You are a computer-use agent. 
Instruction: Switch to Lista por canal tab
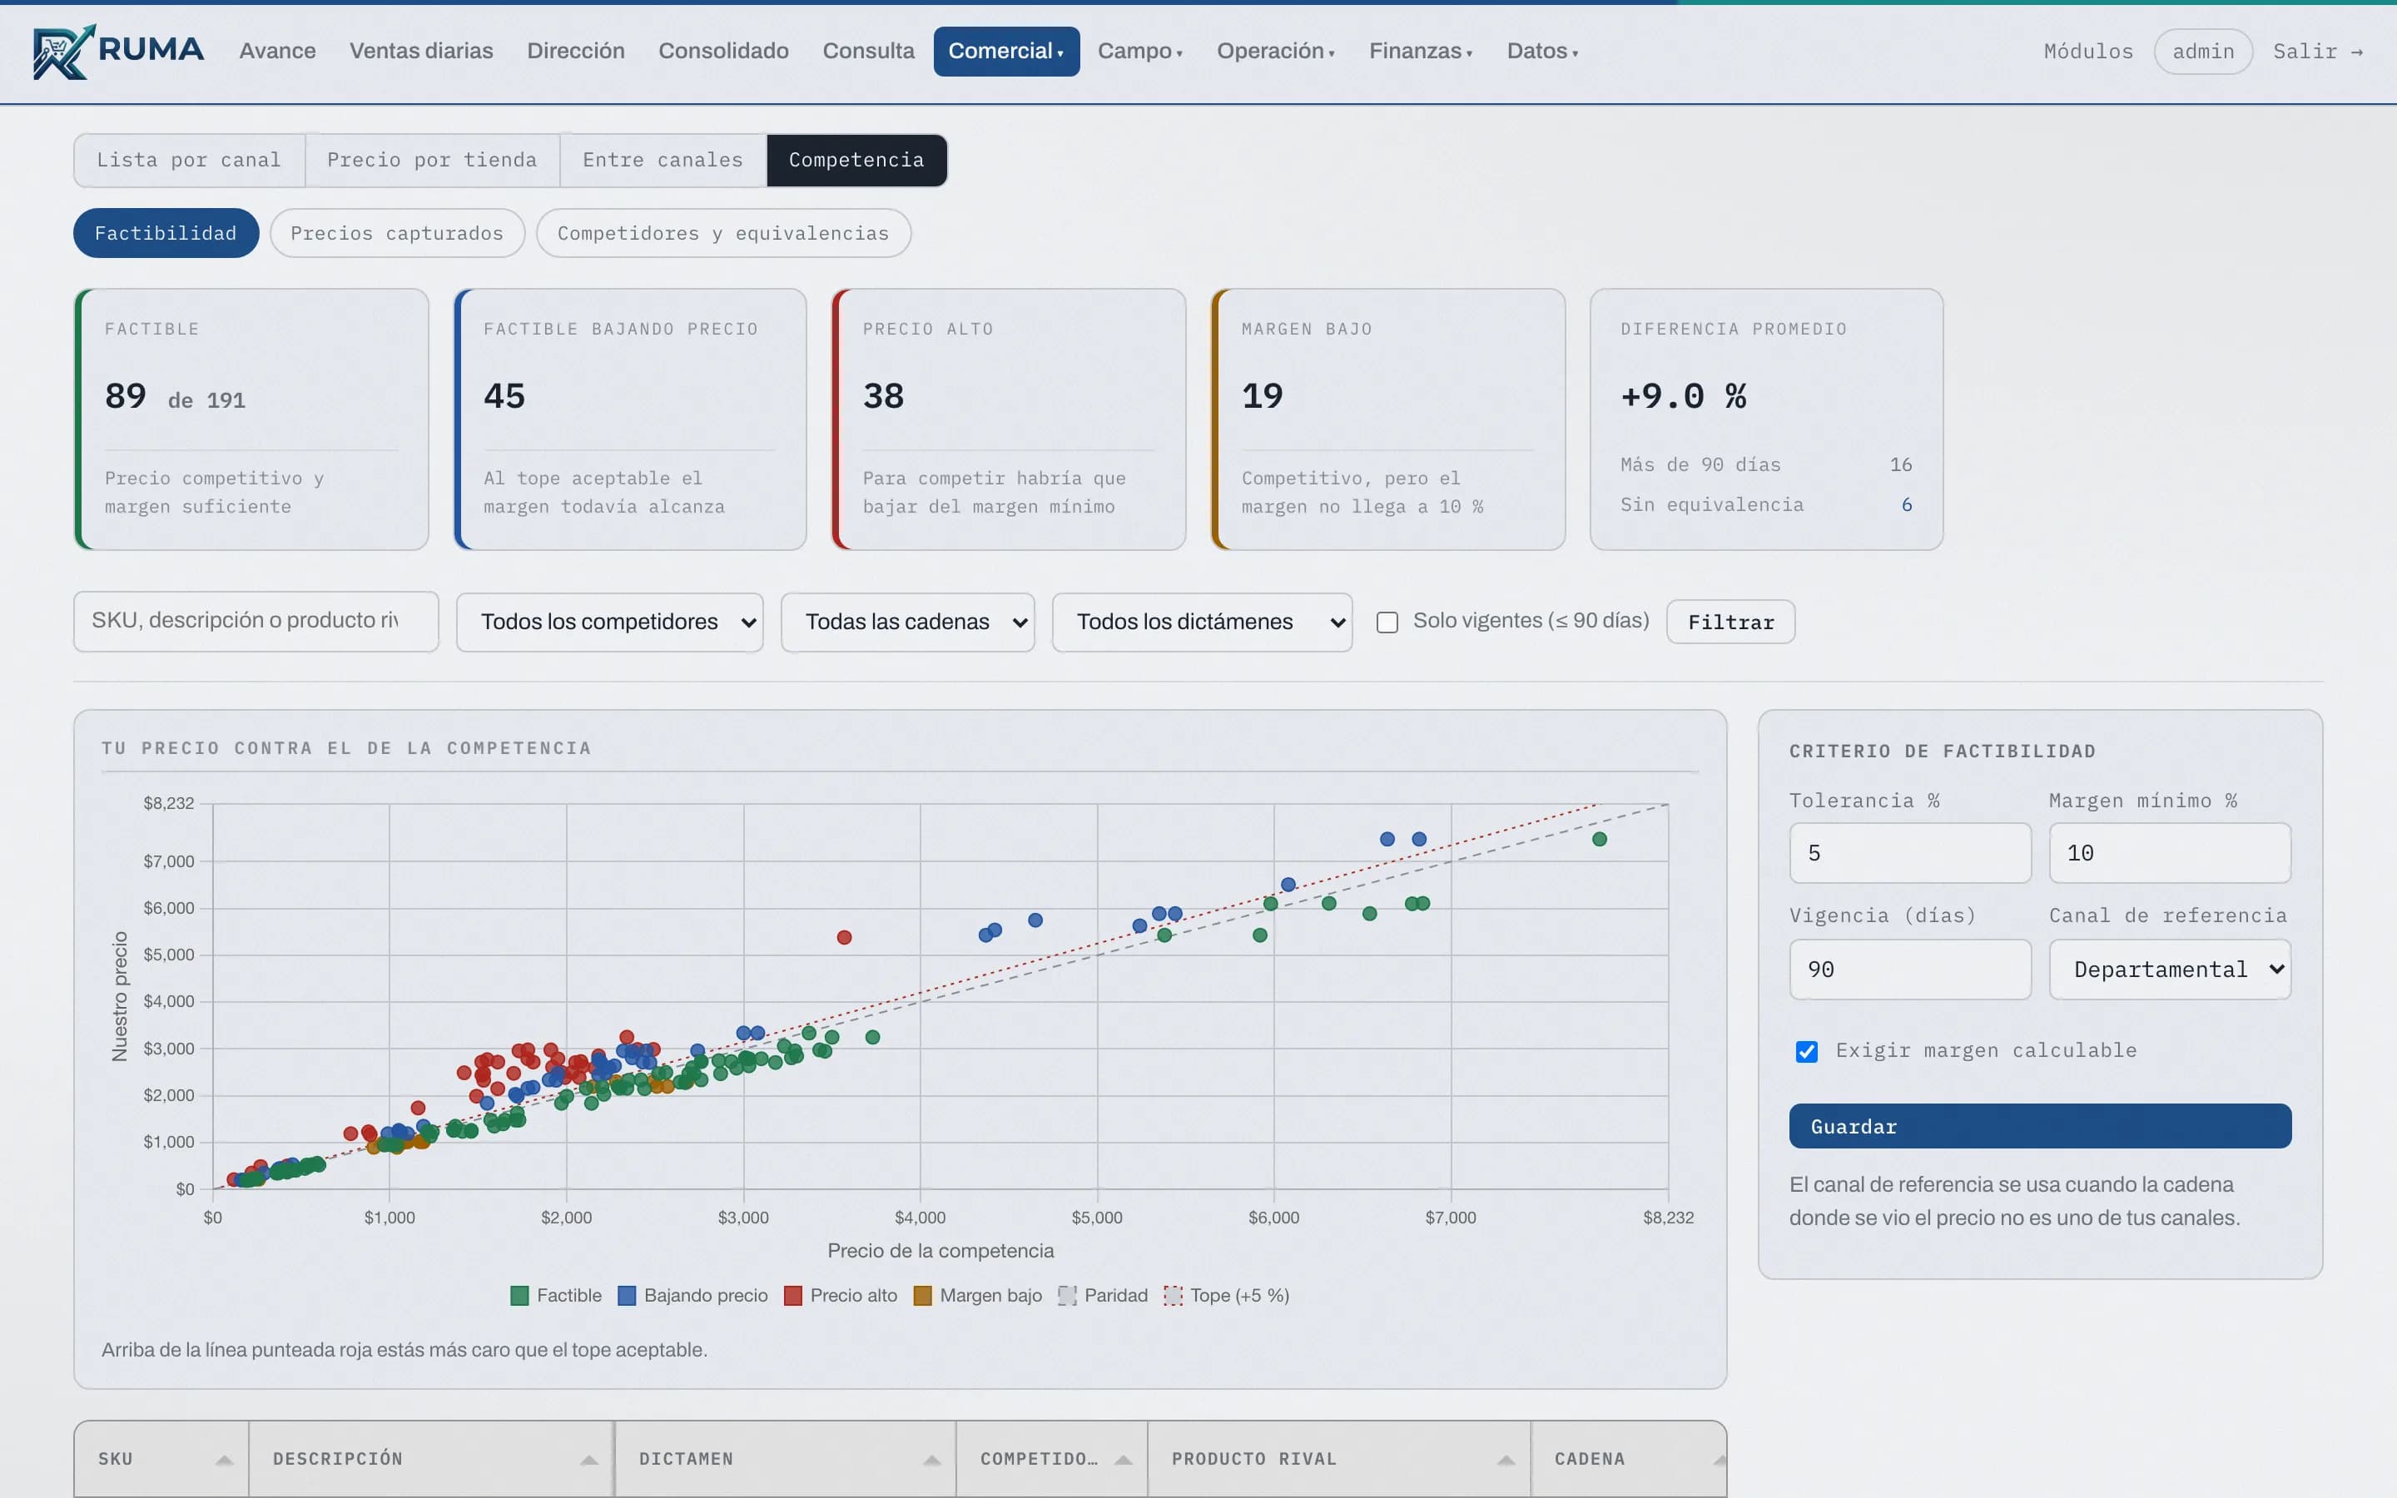pos(189,161)
